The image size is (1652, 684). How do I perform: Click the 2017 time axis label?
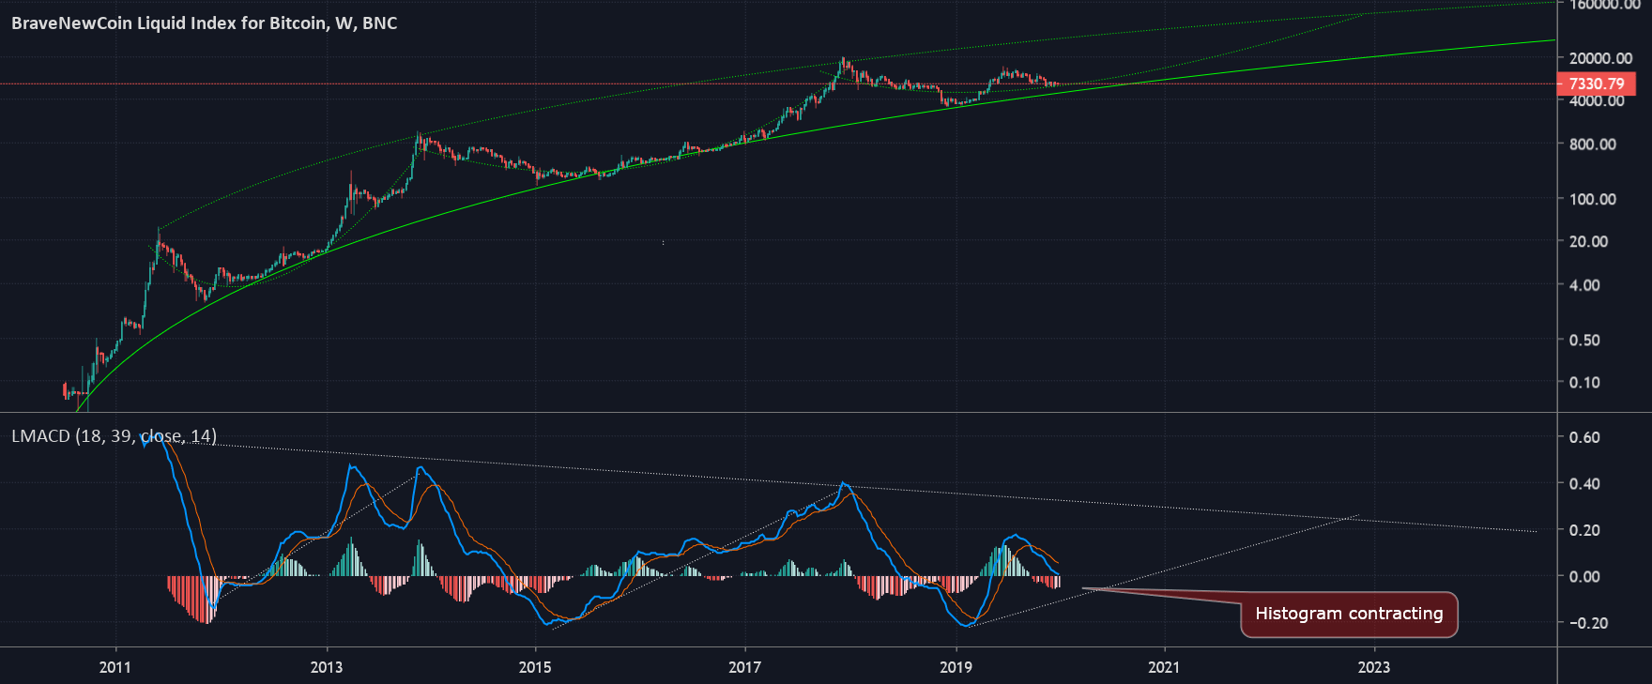click(x=745, y=667)
